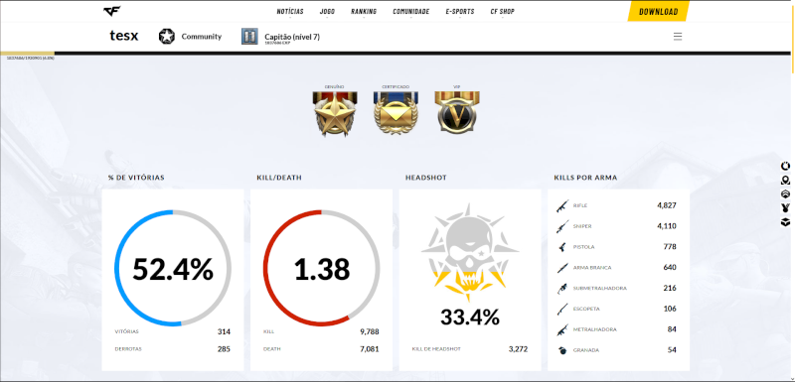Image resolution: width=795 pixels, height=382 pixels.
Task: Click the Community label
Action: coord(202,37)
